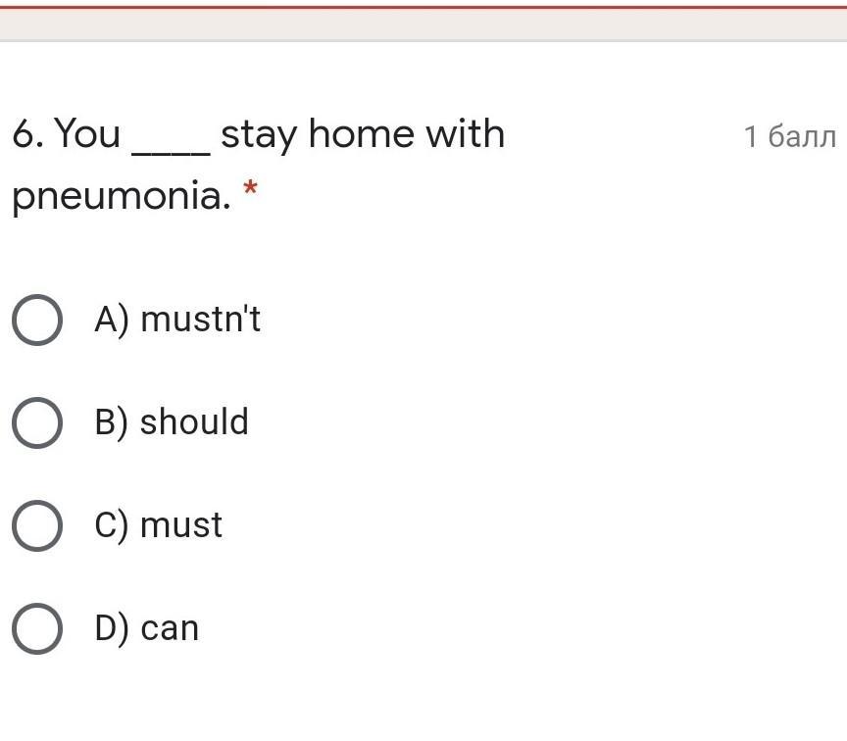
Task: Click the red required asterisk
Action: point(250,189)
